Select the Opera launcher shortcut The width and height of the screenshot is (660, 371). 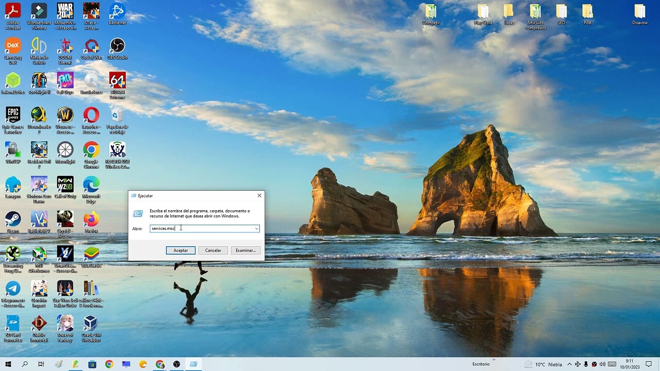point(91,121)
